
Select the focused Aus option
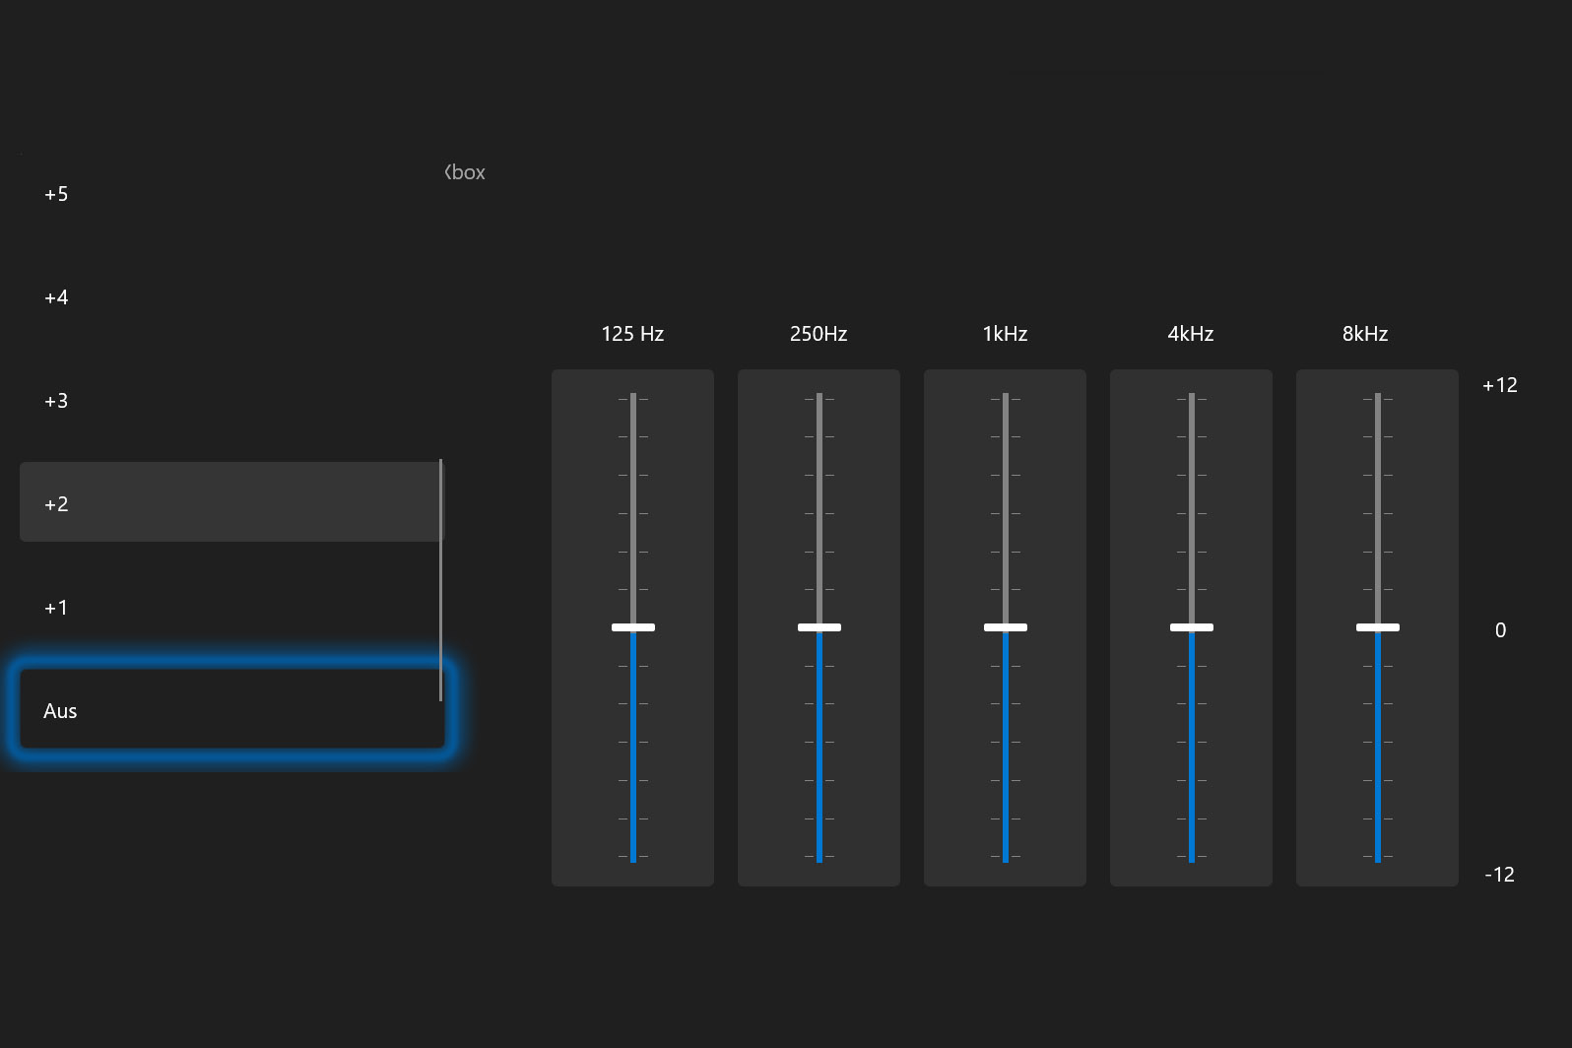tap(232, 711)
